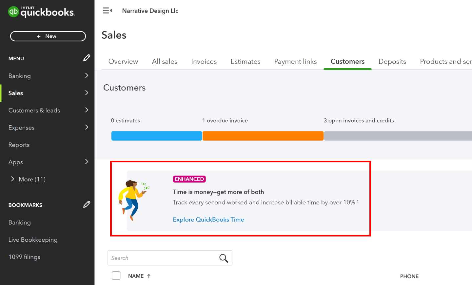Click the 'Time is money' headline

pyautogui.click(x=218, y=192)
